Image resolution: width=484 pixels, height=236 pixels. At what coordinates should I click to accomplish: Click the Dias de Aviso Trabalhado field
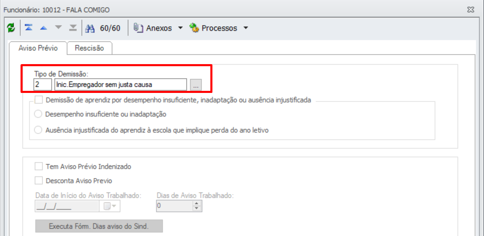click(x=174, y=206)
